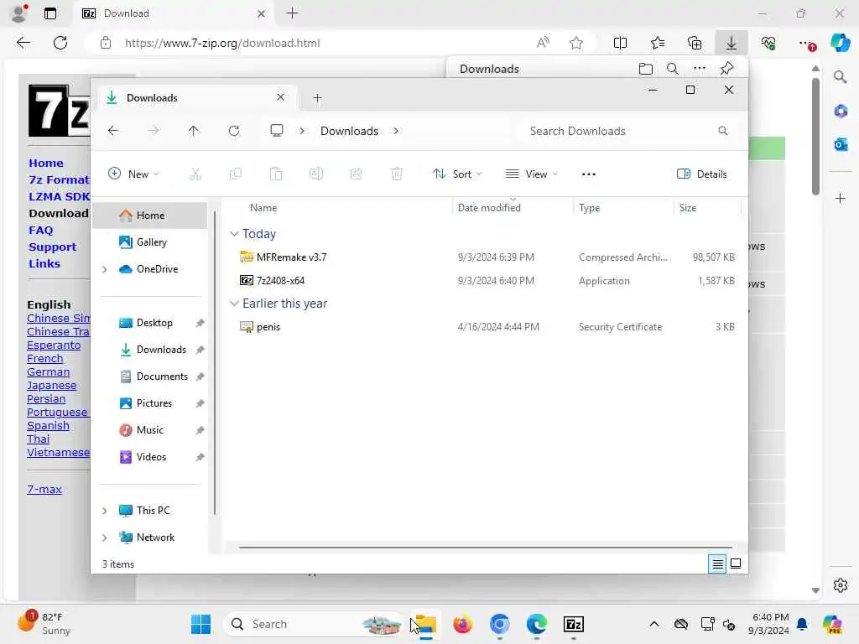Open a new tab in Edge

(293, 13)
